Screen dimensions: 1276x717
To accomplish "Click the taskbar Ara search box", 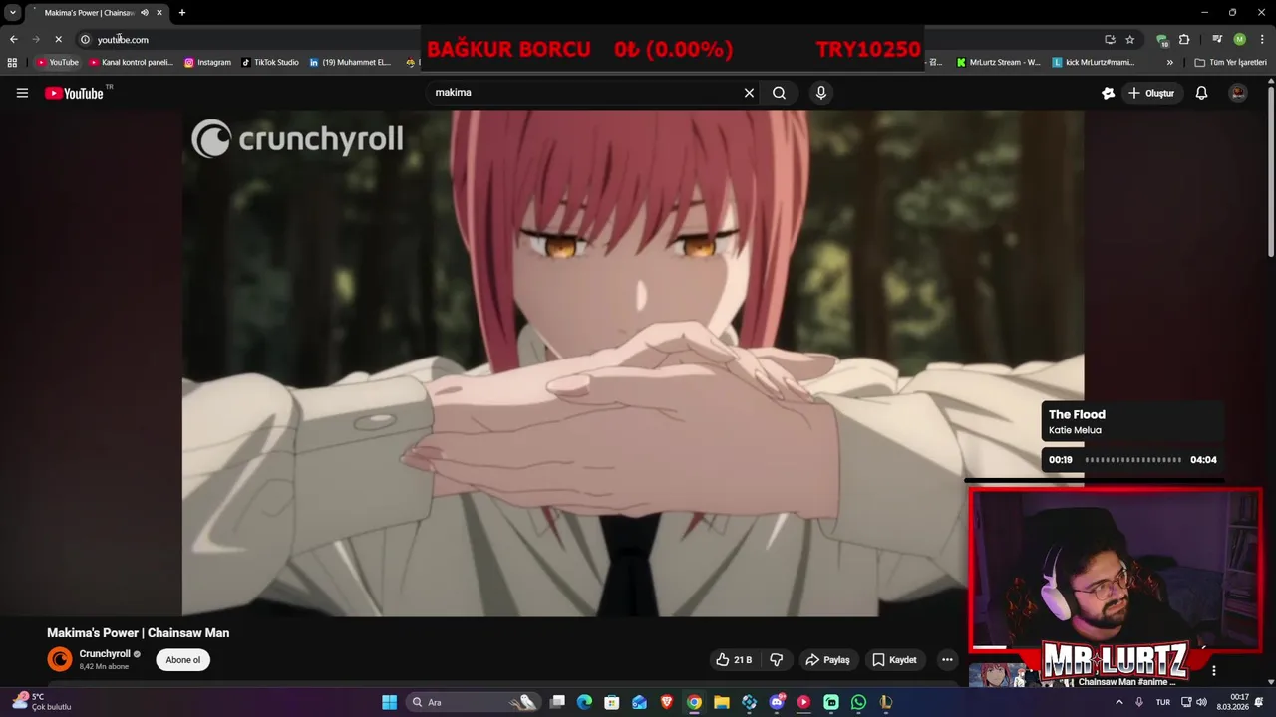I will (x=473, y=702).
